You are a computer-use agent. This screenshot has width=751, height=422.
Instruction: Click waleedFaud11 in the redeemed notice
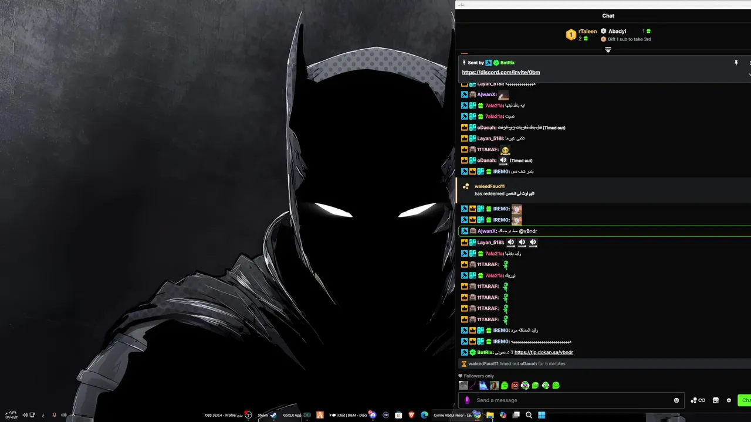pos(489,186)
